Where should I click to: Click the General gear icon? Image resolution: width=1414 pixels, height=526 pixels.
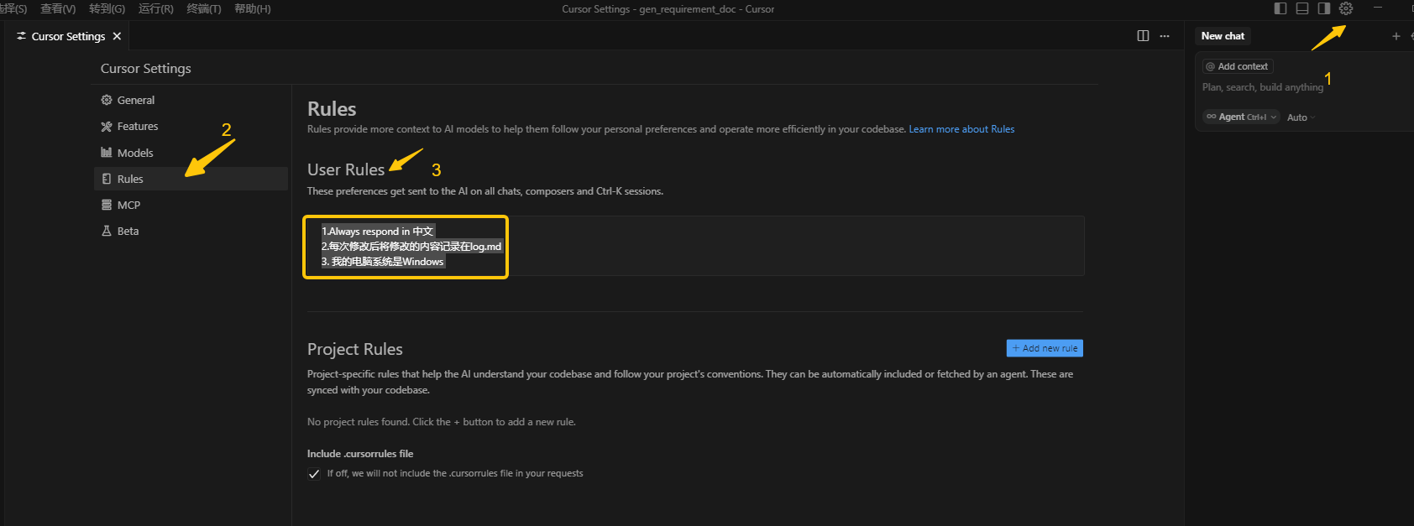107,100
